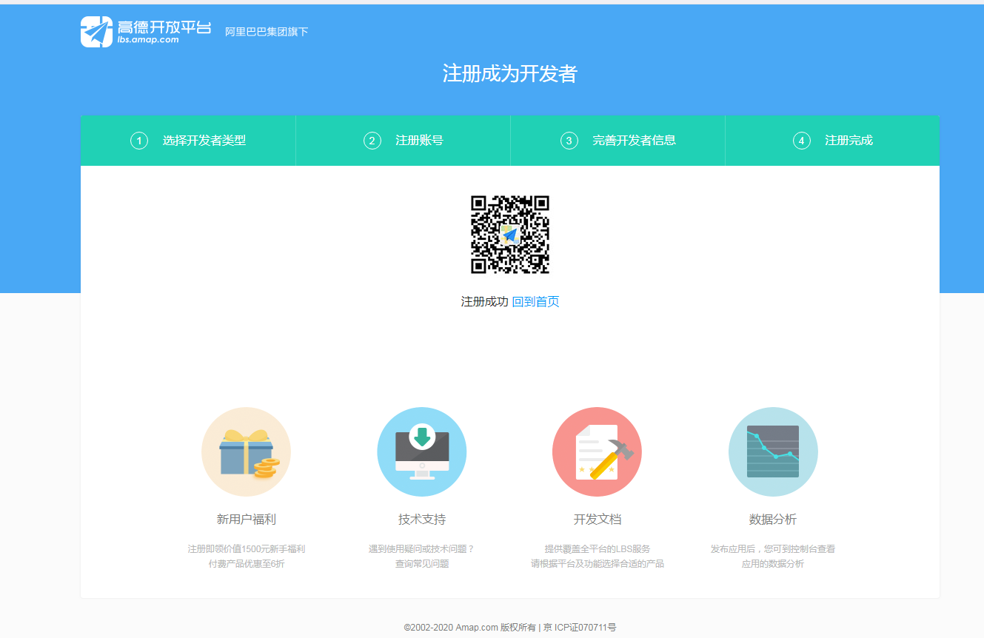Select step 4 circle number icon

pyautogui.click(x=802, y=141)
